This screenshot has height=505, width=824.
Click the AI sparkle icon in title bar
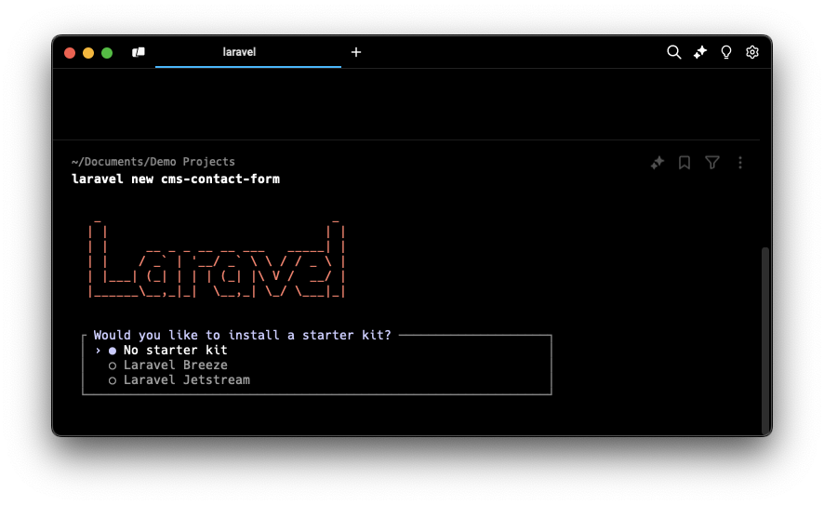point(700,52)
